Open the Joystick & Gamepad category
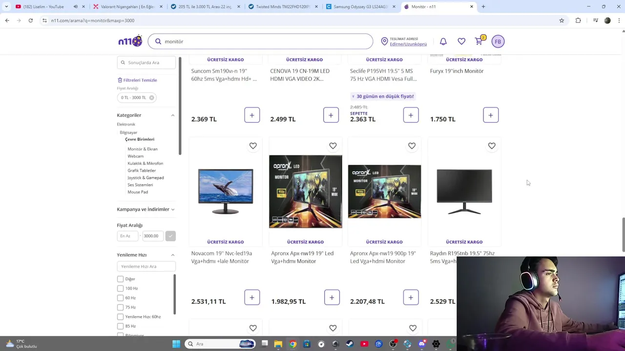 [x=146, y=178]
